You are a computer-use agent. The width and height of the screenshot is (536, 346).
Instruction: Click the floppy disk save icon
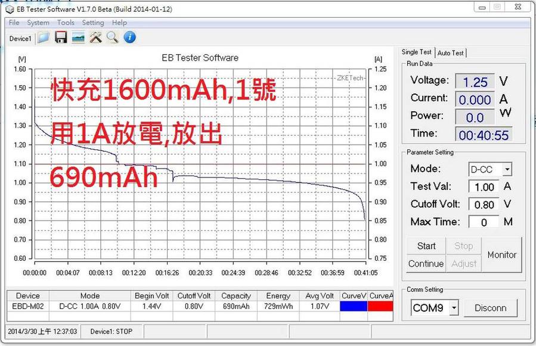[60, 38]
